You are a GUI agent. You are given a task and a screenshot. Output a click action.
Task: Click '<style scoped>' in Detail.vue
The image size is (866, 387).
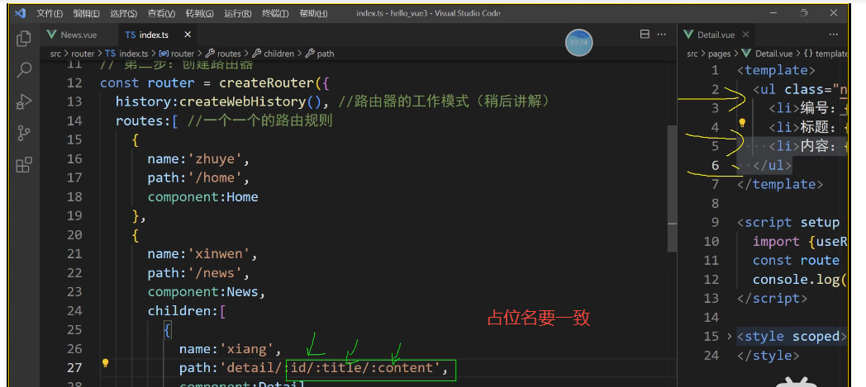point(792,337)
